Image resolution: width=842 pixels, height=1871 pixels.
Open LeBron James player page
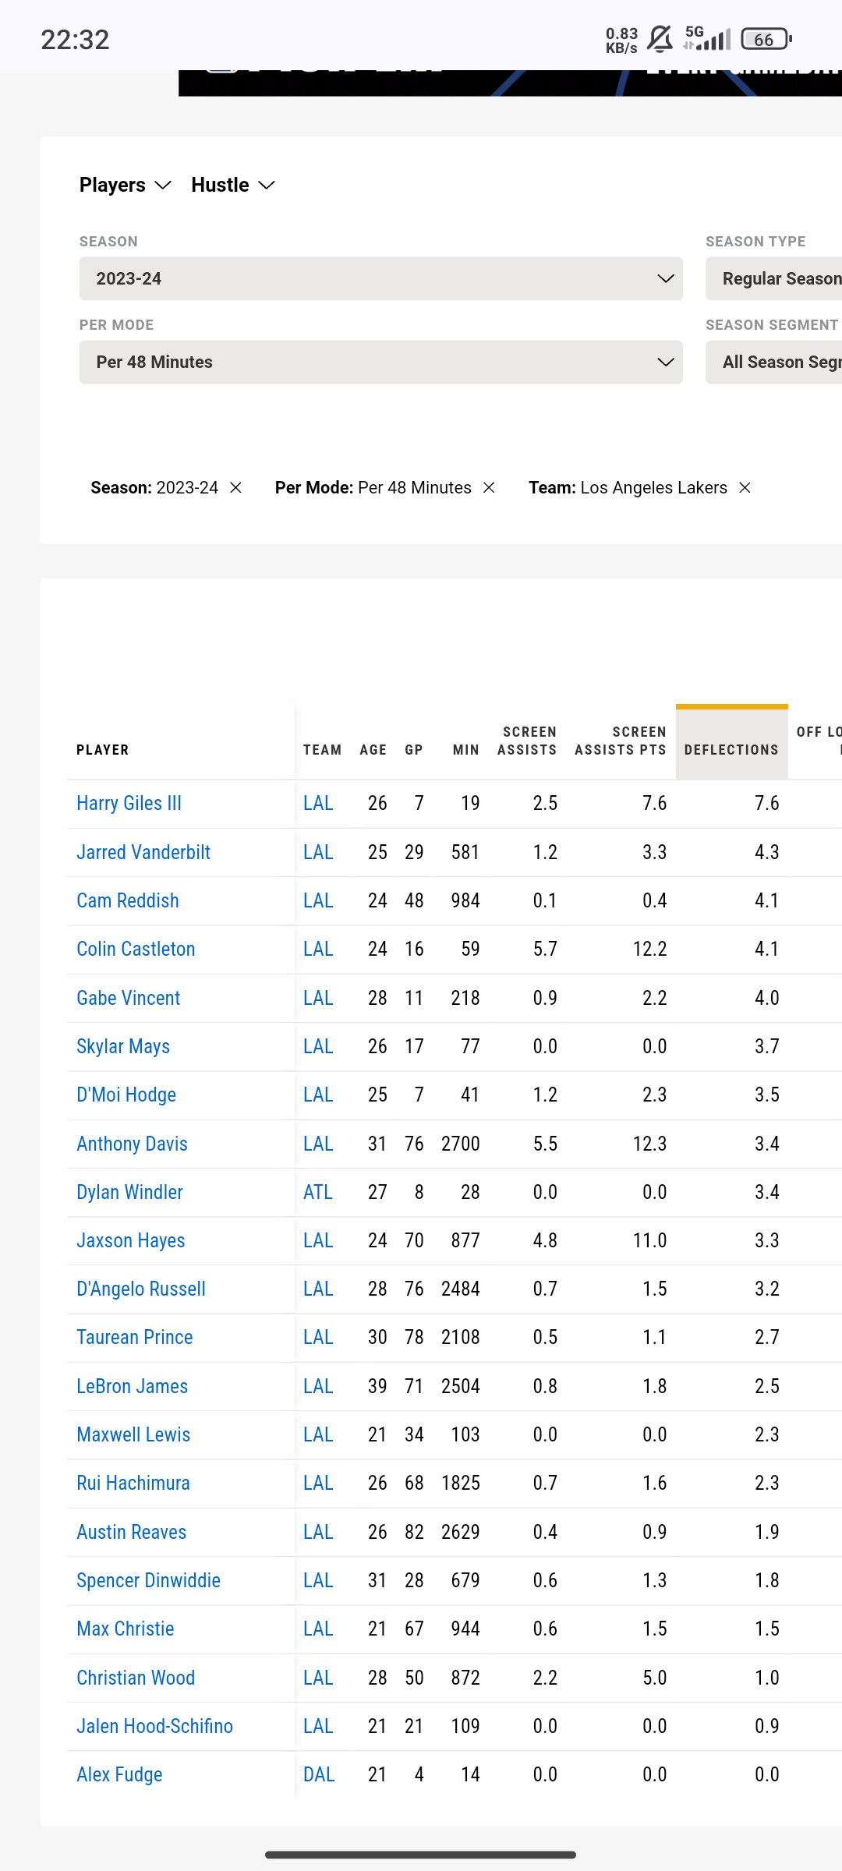click(133, 1386)
